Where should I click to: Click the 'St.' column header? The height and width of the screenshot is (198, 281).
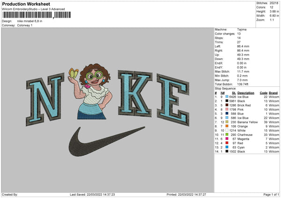pyautogui.click(x=234, y=93)
